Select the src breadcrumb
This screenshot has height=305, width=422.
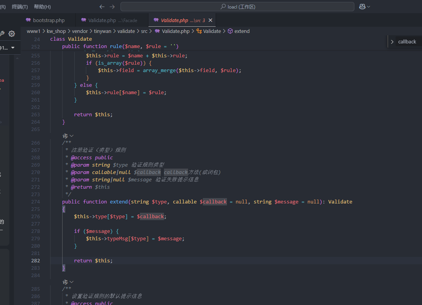[x=144, y=31]
